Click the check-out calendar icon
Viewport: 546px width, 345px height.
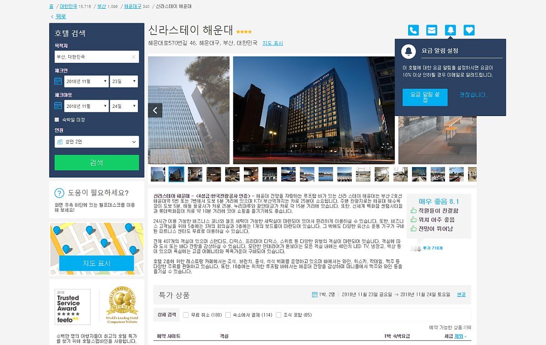click(58, 106)
